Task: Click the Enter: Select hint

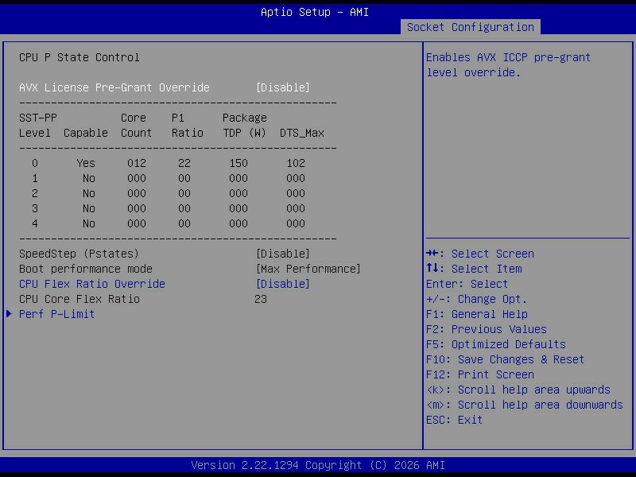Action: tap(467, 284)
